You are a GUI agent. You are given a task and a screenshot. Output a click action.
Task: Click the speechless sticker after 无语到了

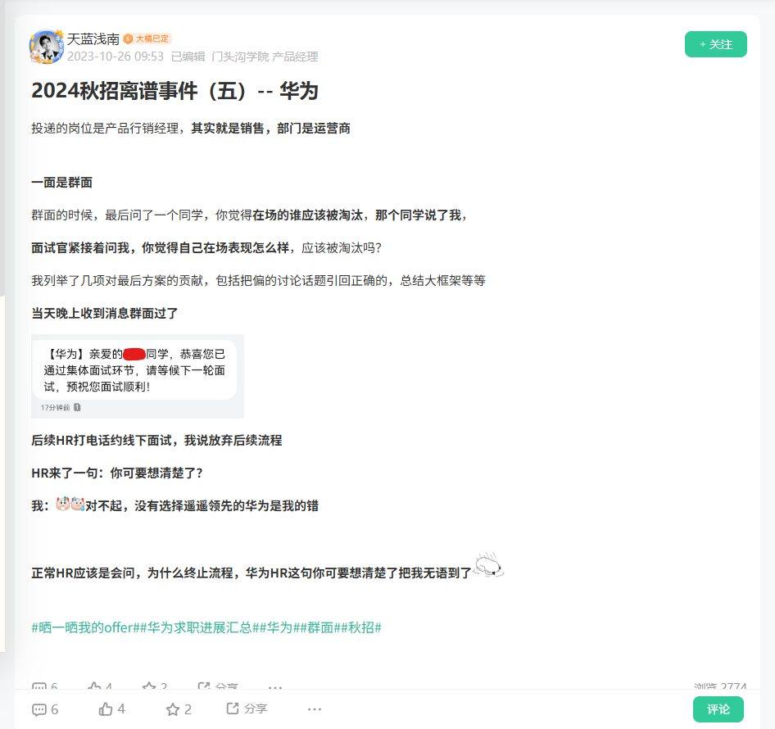click(x=488, y=565)
